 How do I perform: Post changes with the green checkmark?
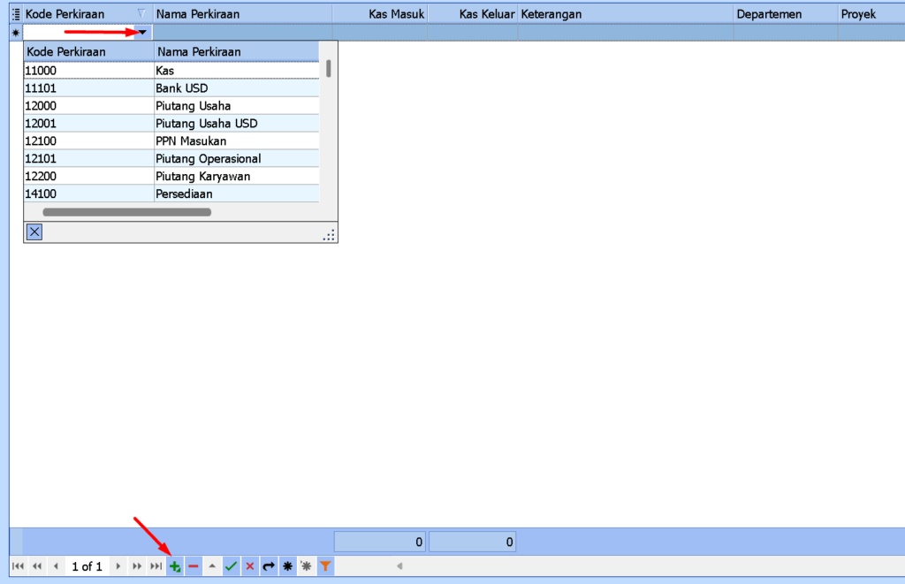231,566
